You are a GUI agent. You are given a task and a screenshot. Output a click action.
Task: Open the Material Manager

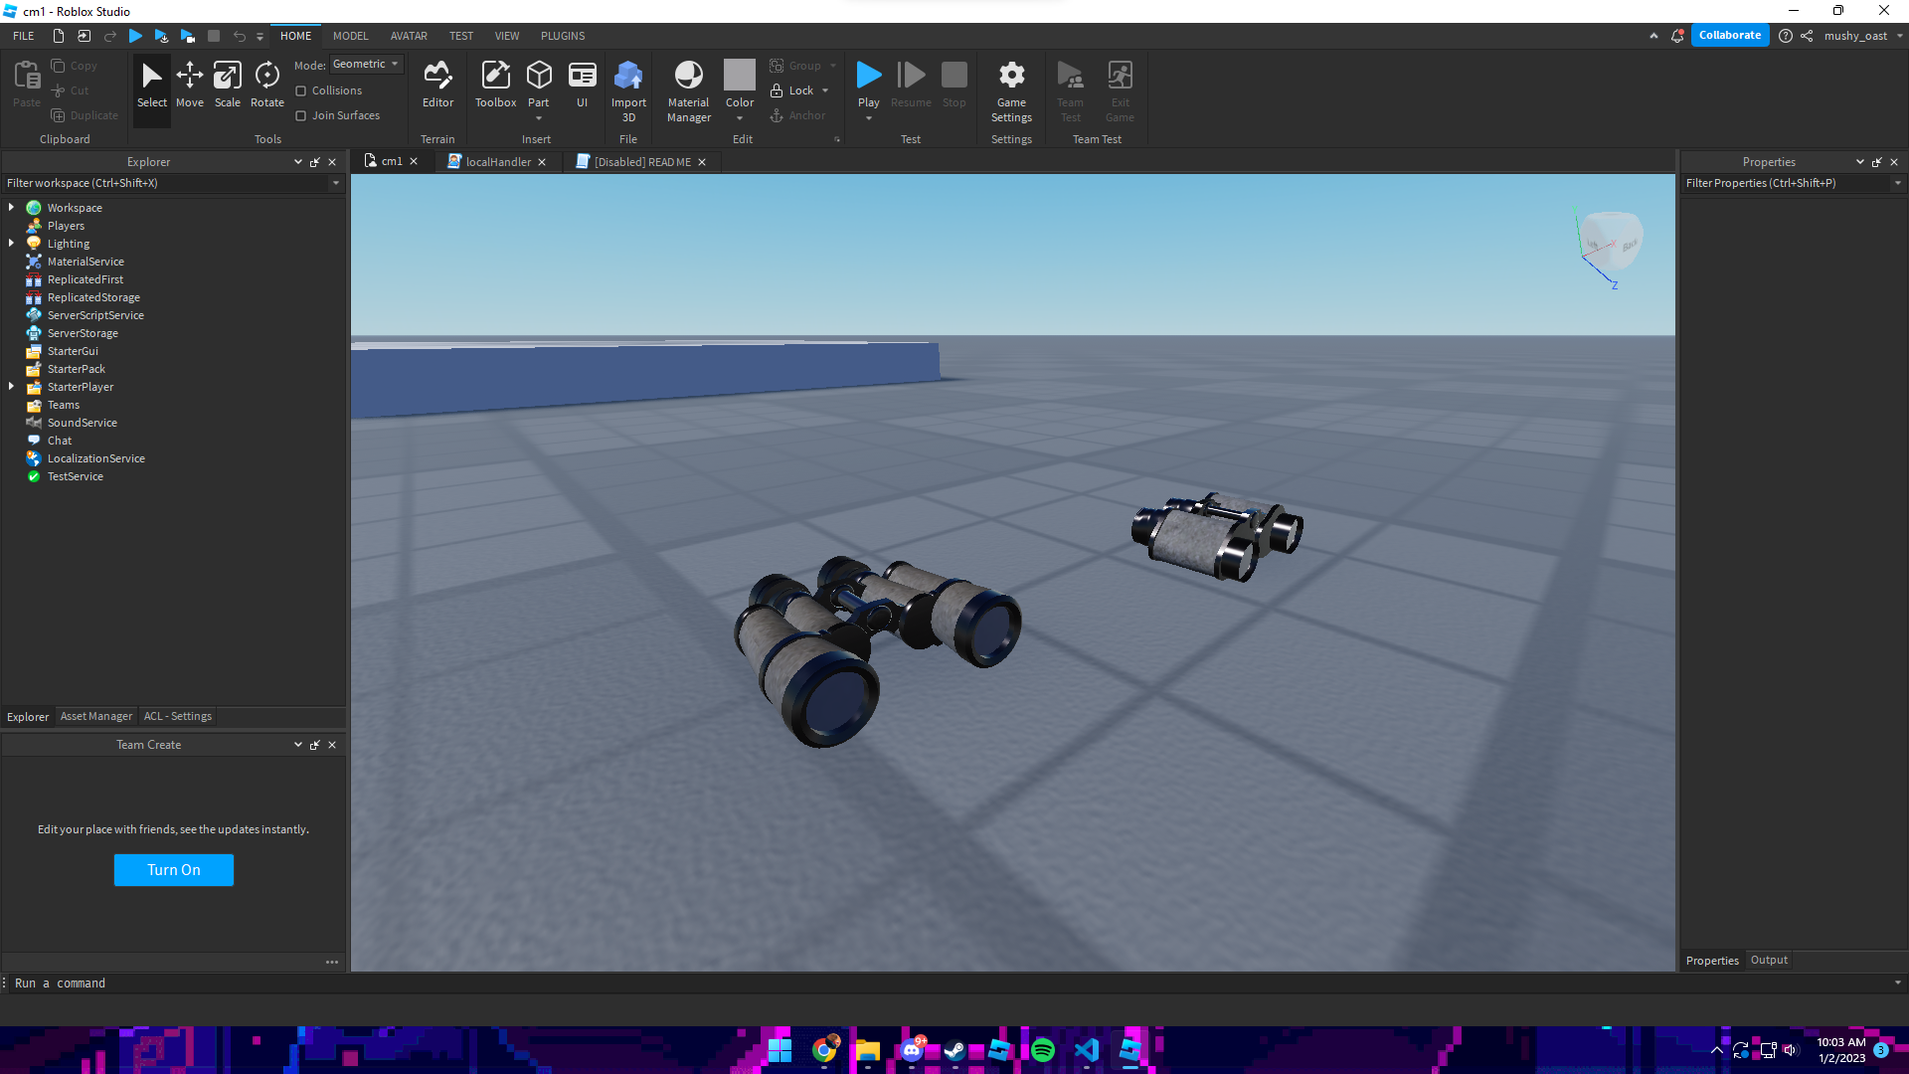pos(688,89)
